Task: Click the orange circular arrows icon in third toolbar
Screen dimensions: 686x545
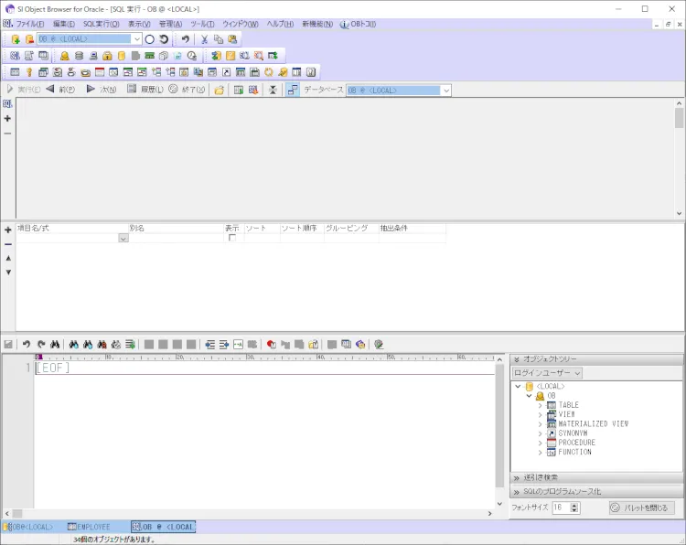Action: (x=269, y=72)
